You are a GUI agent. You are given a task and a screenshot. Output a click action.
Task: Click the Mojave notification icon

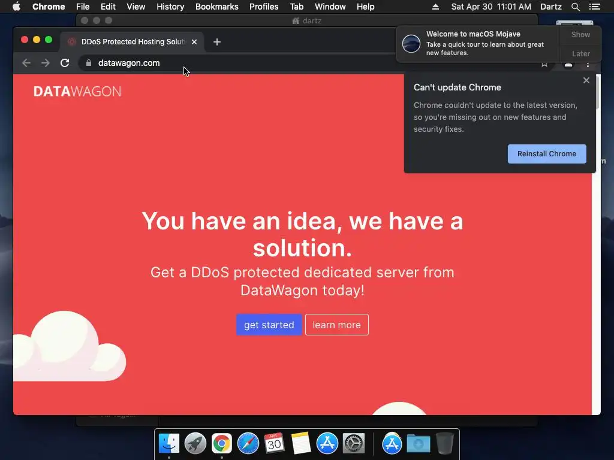pos(411,43)
